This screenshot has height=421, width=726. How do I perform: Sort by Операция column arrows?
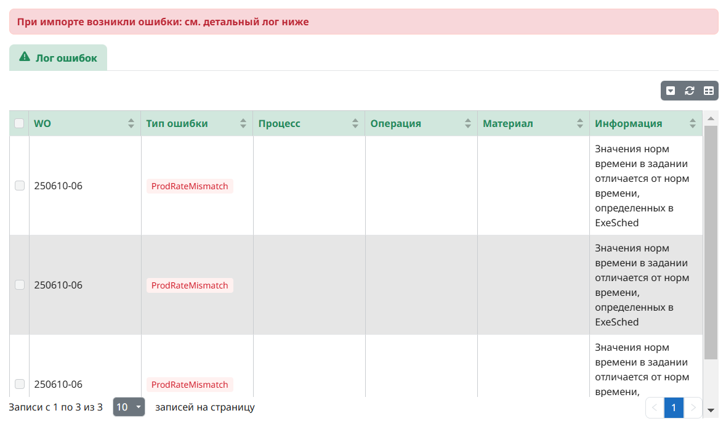[x=467, y=123]
